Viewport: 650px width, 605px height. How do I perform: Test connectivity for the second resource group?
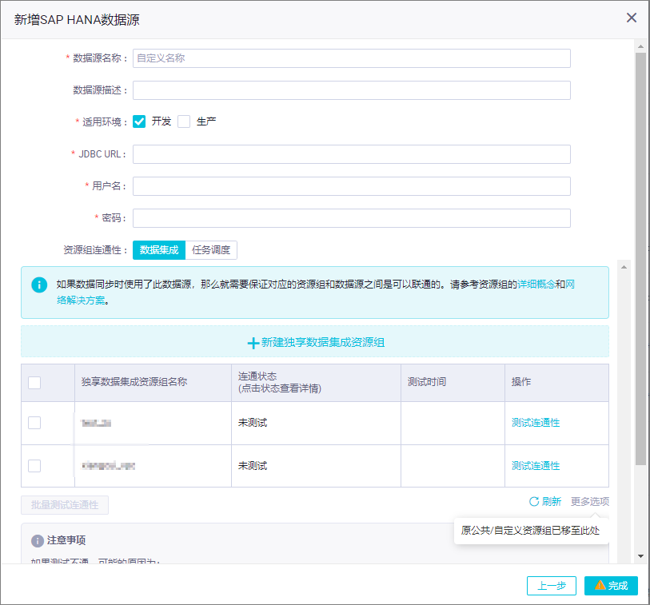pos(536,466)
